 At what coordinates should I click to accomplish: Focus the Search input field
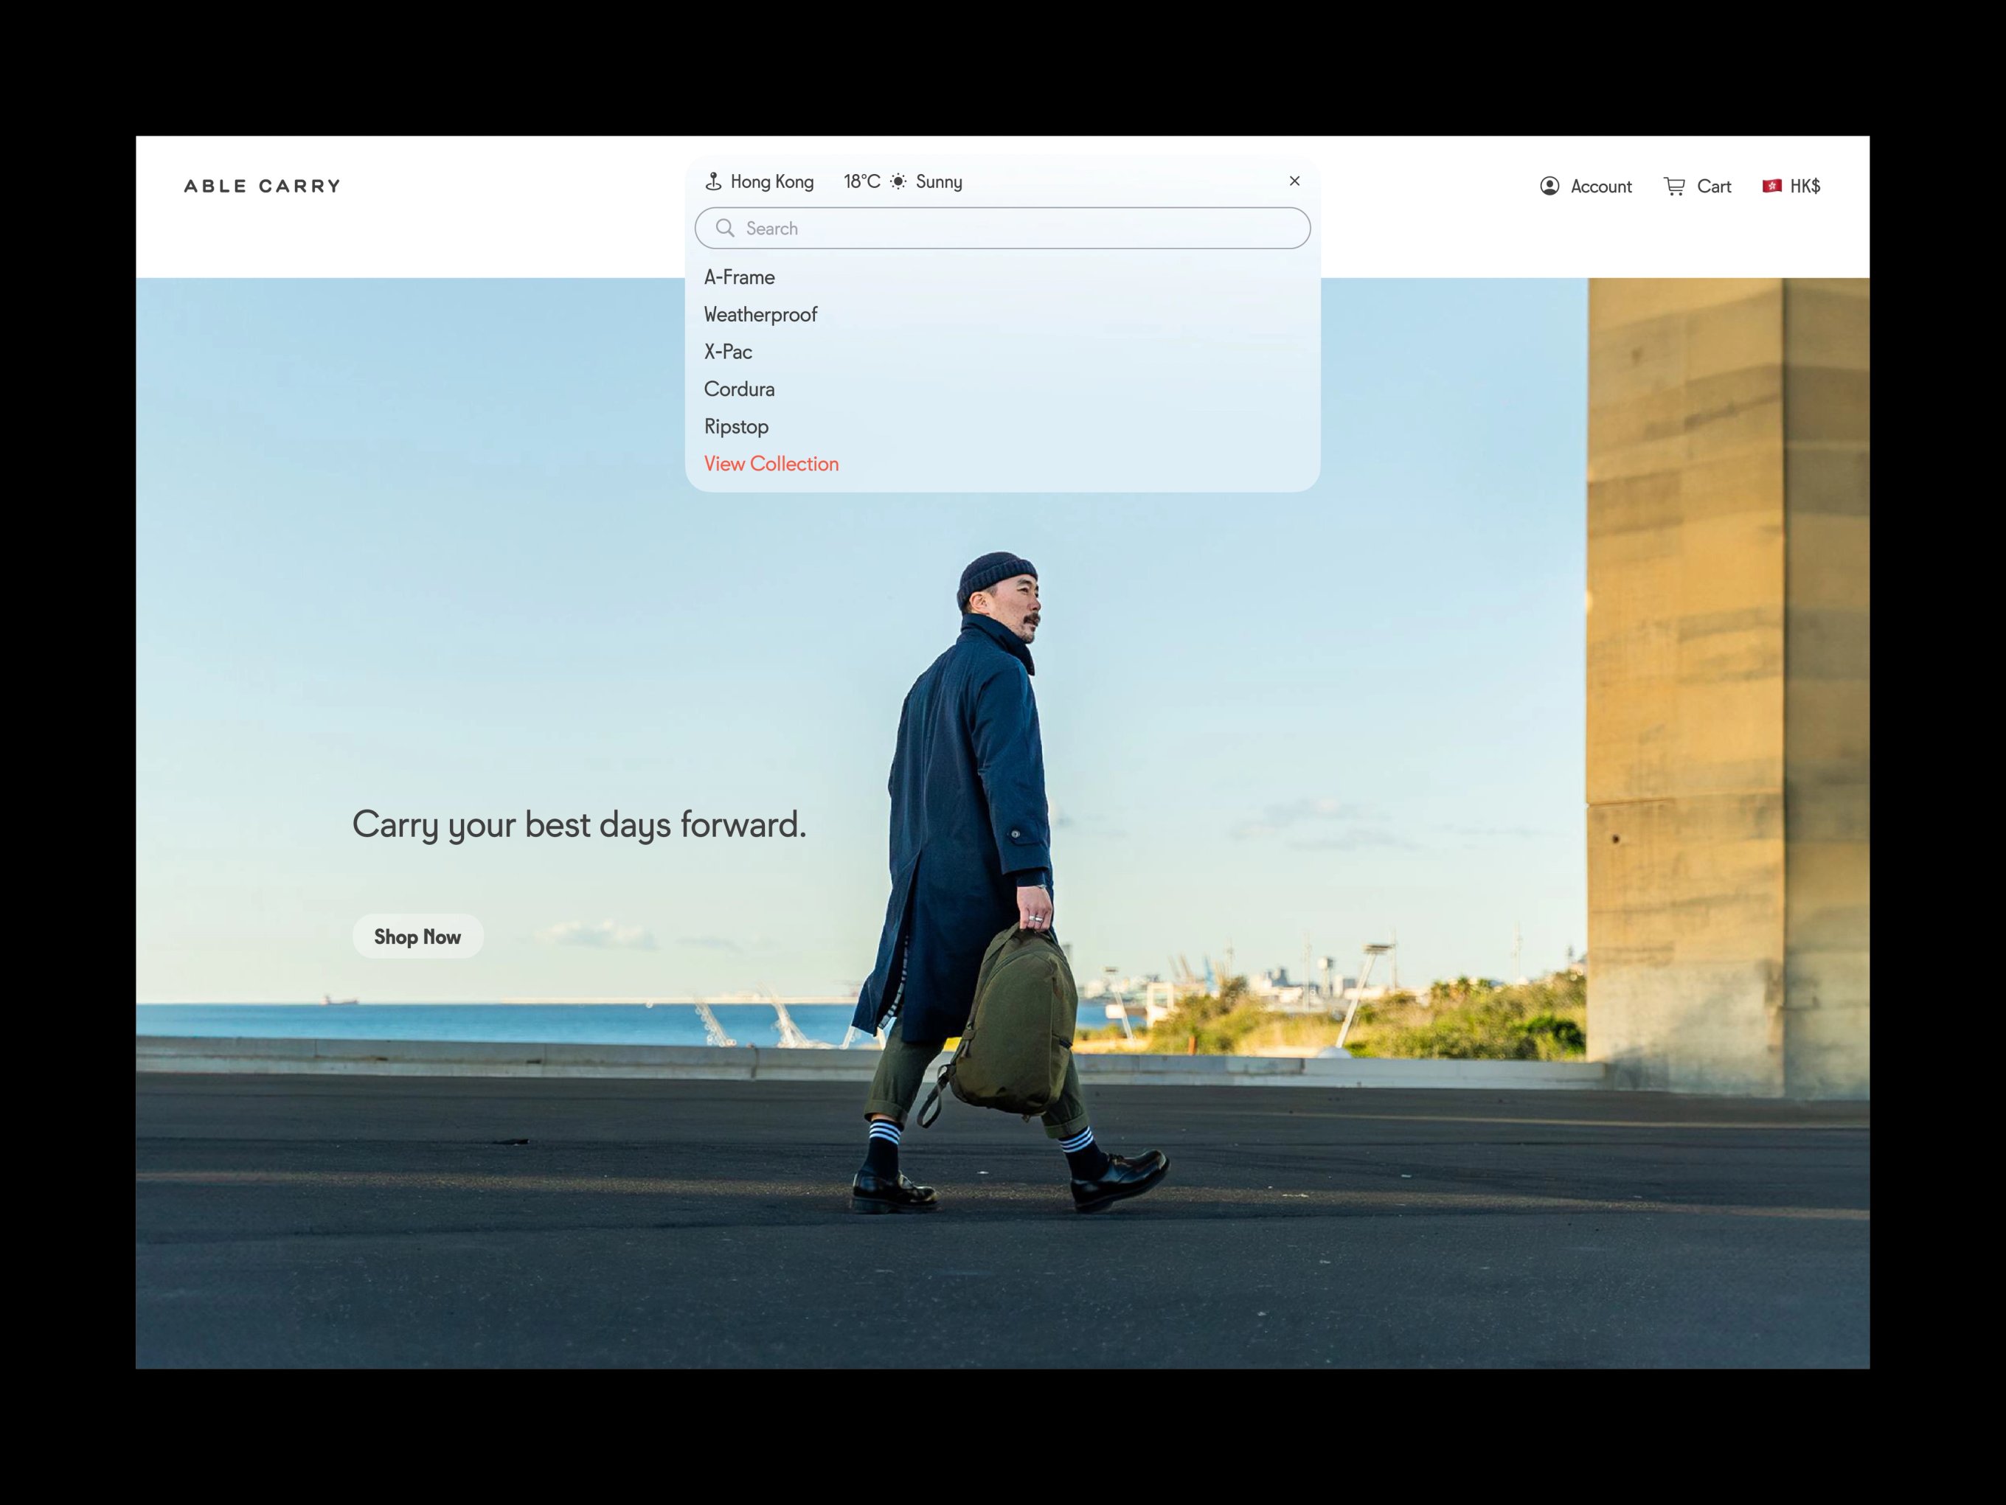click(1002, 229)
